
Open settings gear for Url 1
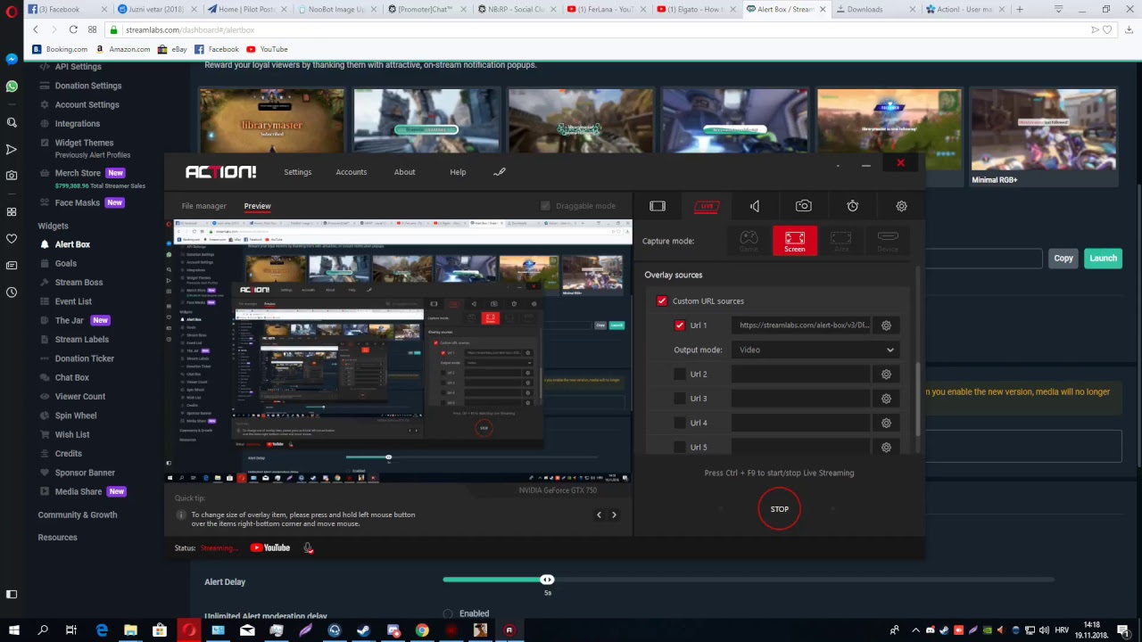[x=886, y=325]
